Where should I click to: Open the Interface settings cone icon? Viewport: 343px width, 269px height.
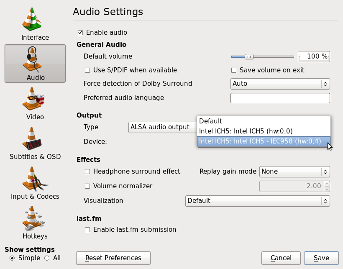click(32, 19)
